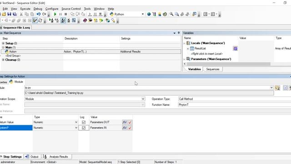Select the Action step in Main group
This screenshot has width=291, height=164.
pos(91,51)
